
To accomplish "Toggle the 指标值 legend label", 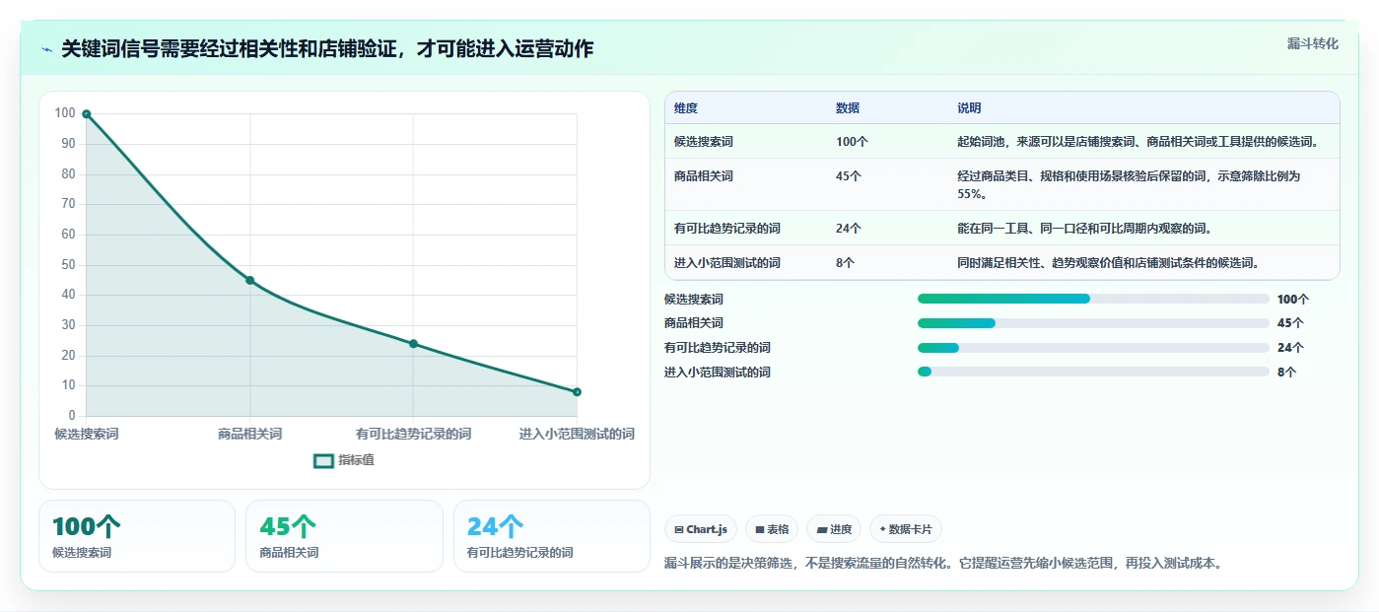I will [356, 460].
